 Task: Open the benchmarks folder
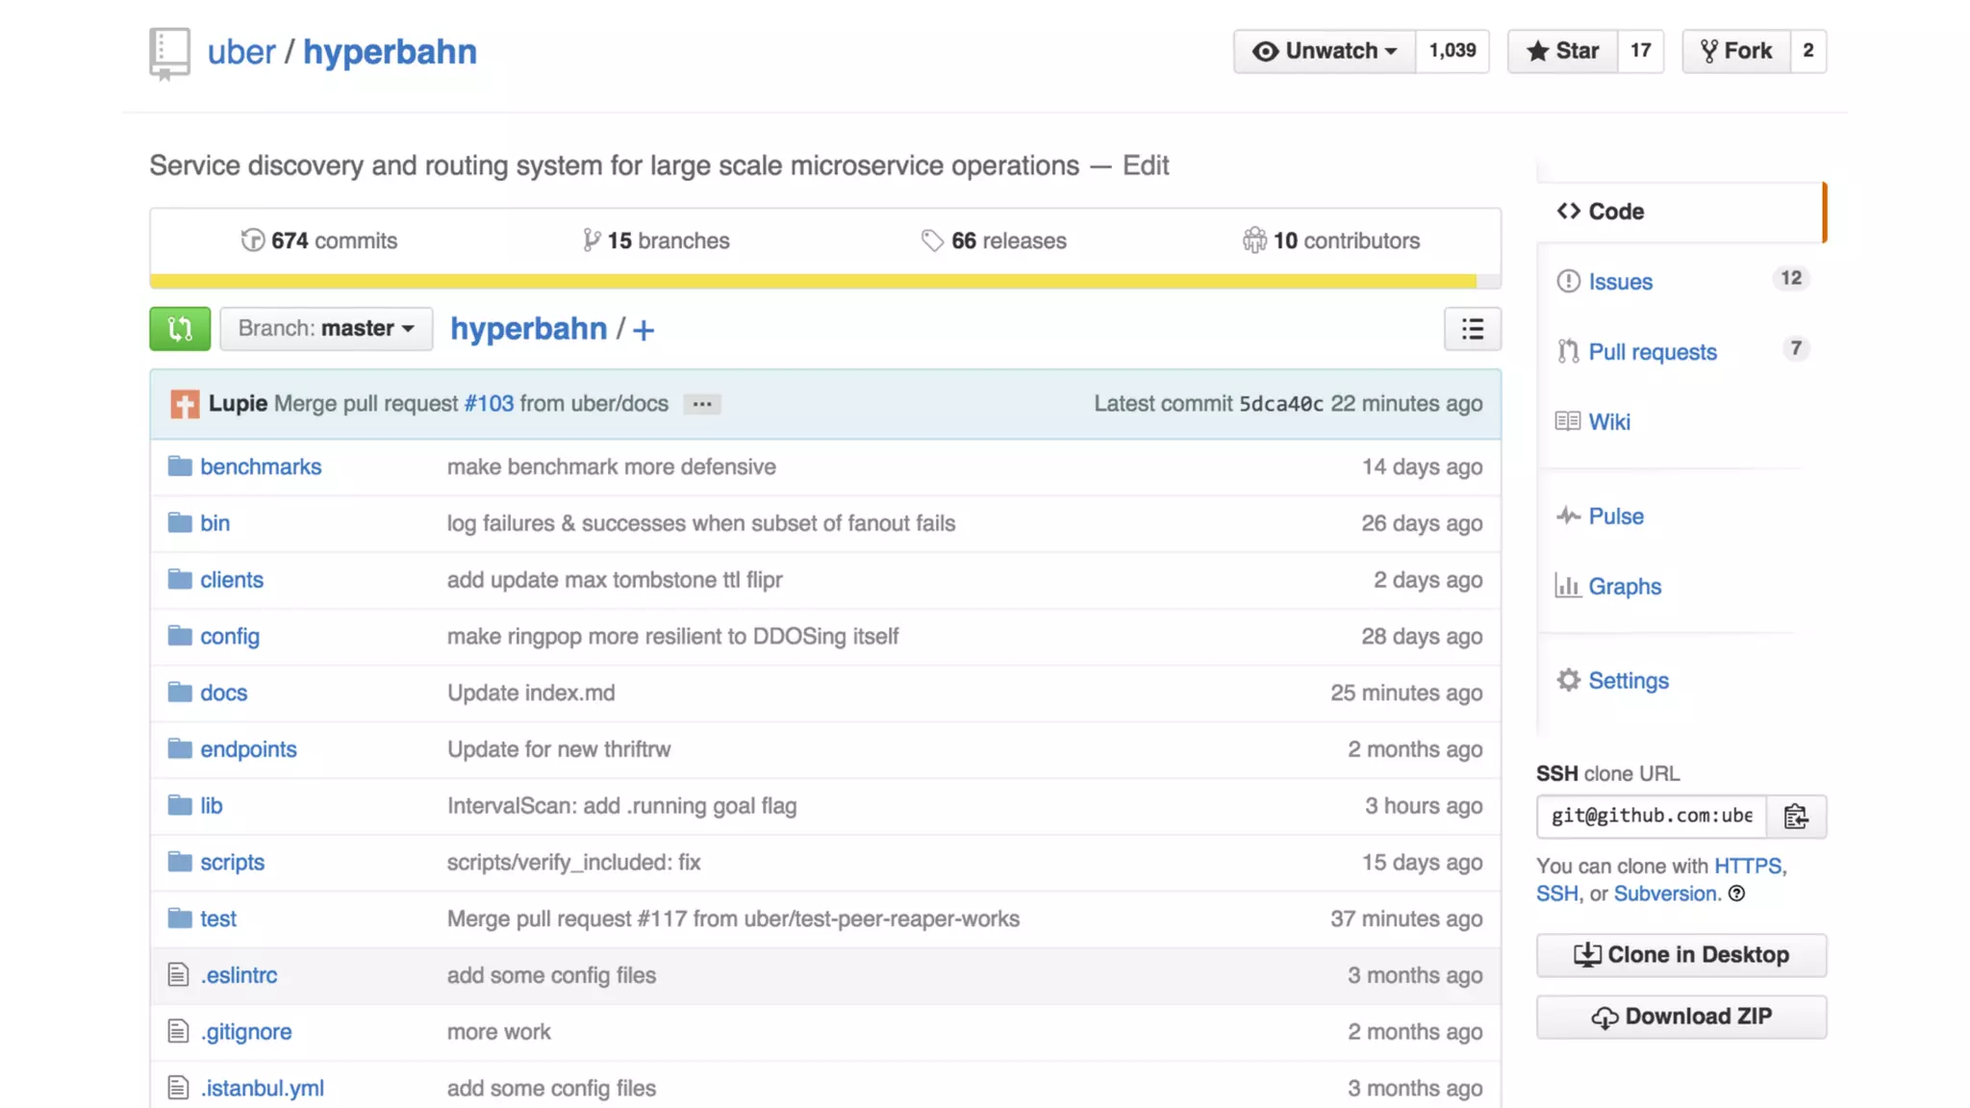click(261, 466)
